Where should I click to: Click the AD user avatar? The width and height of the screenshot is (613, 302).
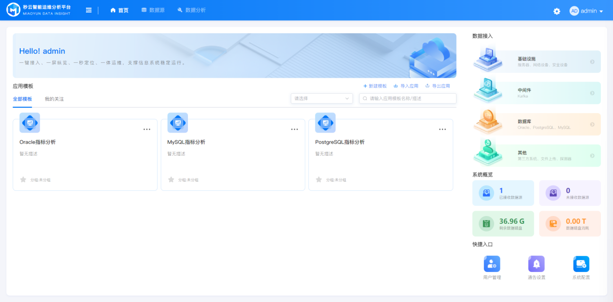pyautogui.click(x=574, y=11)
